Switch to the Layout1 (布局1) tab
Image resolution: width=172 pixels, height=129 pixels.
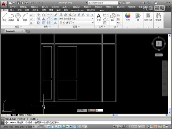click(x=21, y=115)
